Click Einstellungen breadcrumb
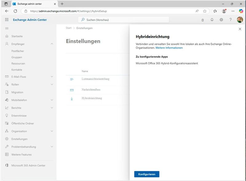 [84, 28]
